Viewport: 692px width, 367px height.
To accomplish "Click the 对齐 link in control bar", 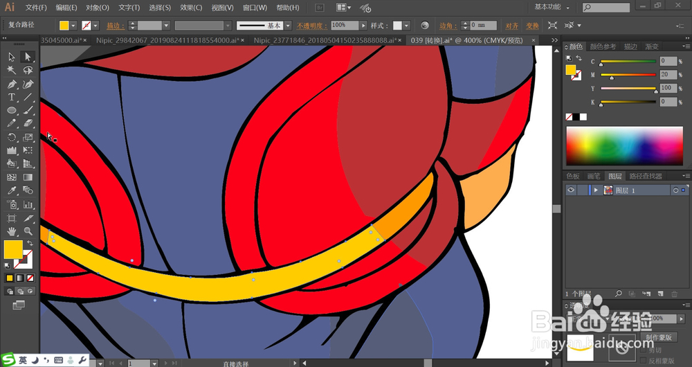I will [x=511, y=26].
